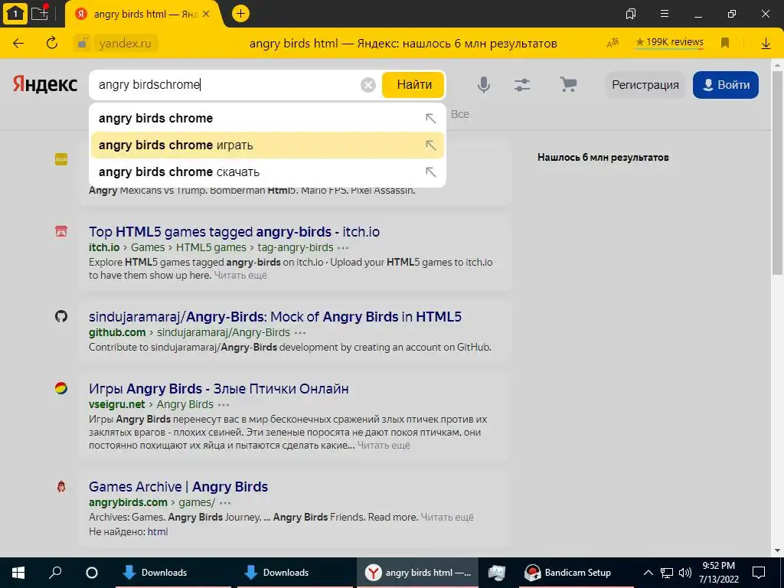Image resolution: width=784 pixels, height=588 pixels.
Task: Select suggestion 'angry birds chrome'
Action: pyautogui.click(x=267, y=118)
